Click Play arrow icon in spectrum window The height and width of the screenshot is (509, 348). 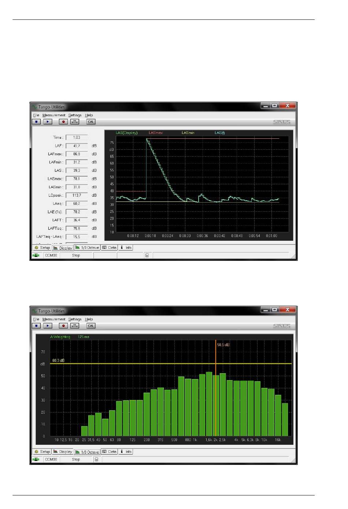[x=48, y=326]
